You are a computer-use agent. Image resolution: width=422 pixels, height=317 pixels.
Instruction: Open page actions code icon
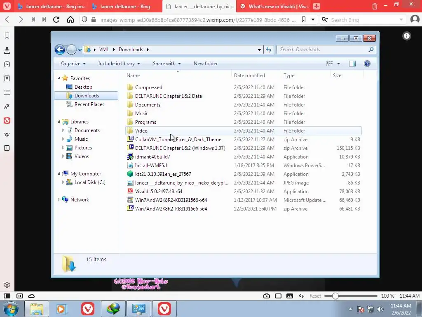point(301,296)
